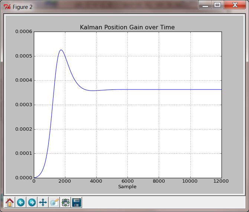Select the zoom to rectangle tool
The image size is (249, 212).
click(54, 202)
